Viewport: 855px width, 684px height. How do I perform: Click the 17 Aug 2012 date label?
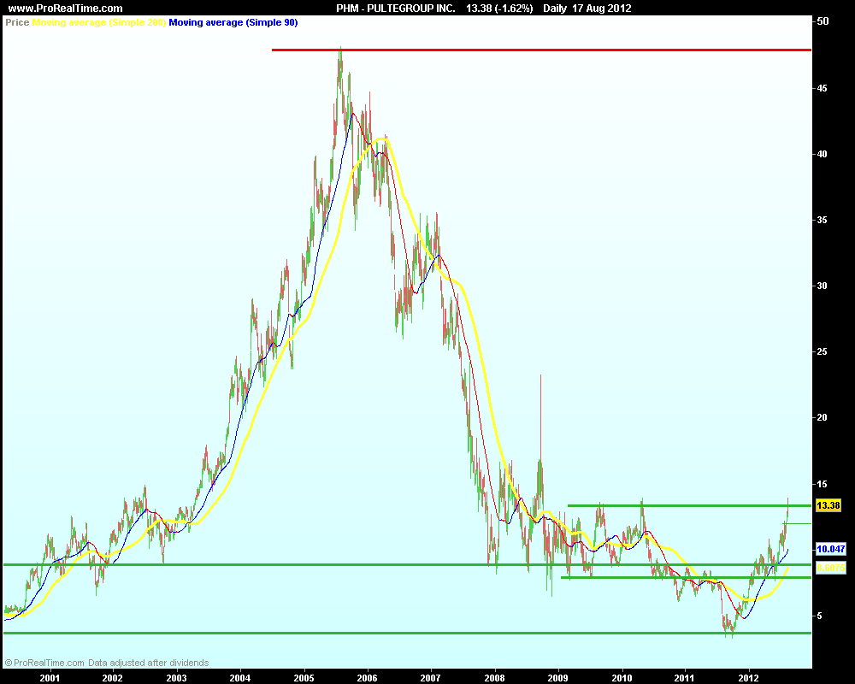point(601,9)
